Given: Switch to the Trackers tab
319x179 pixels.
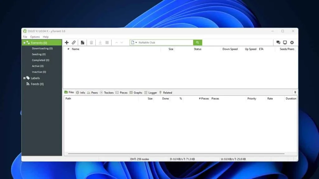Looking at the screenshot, I should [x=107, y=93].
